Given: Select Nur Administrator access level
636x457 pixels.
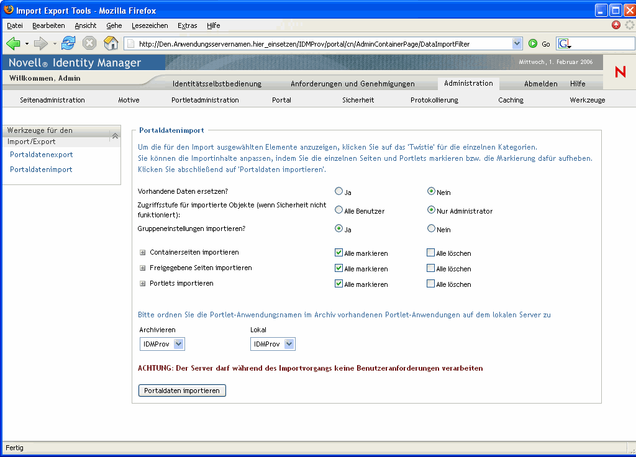Looking at the screenshot, I should click(431, 210).
